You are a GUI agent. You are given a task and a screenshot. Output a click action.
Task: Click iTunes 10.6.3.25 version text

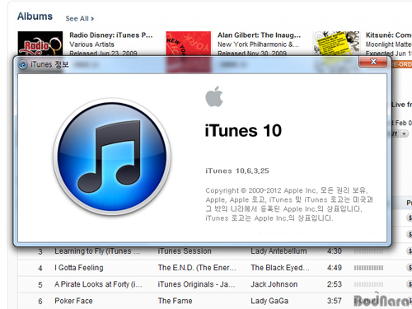pyautogui.click(x=237, y=171)
